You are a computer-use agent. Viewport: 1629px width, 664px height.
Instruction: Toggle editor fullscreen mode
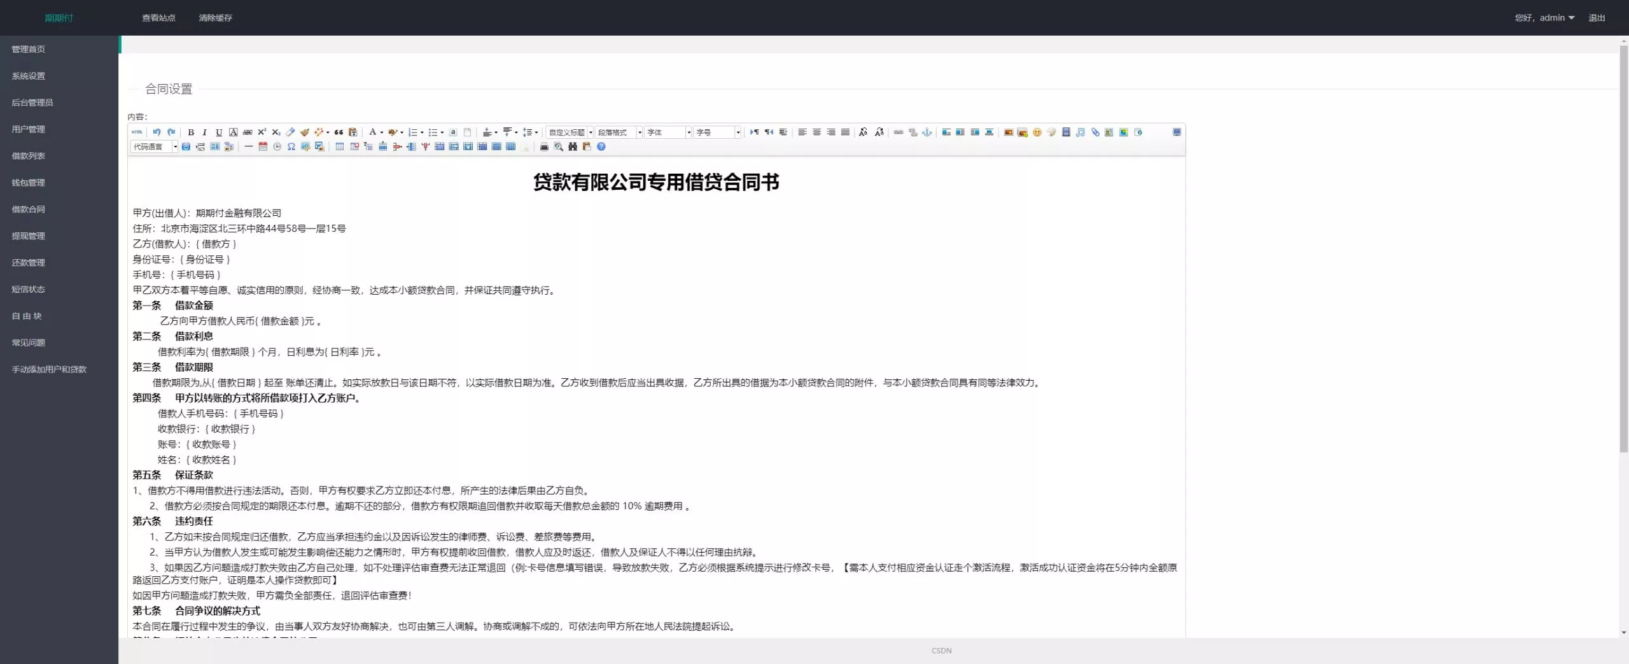pyautogui.click(x=1177, y=132)
